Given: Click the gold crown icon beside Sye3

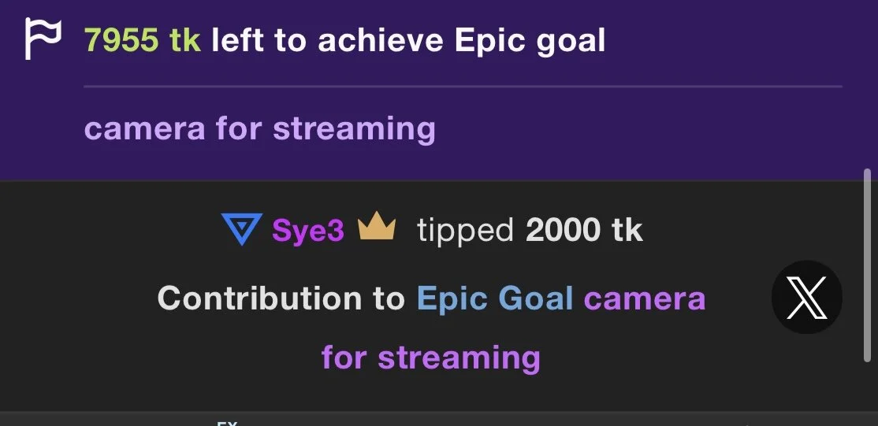Looking at the screenshot, I should 376,229.
